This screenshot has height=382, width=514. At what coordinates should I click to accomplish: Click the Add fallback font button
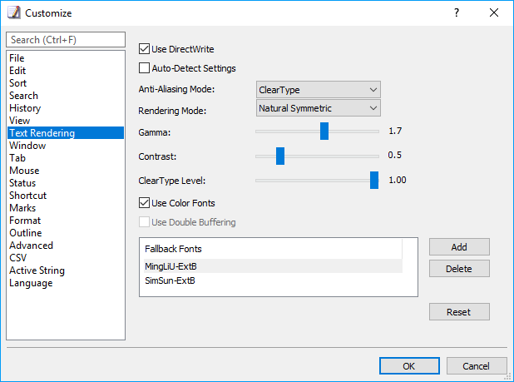tap(459, 246)
